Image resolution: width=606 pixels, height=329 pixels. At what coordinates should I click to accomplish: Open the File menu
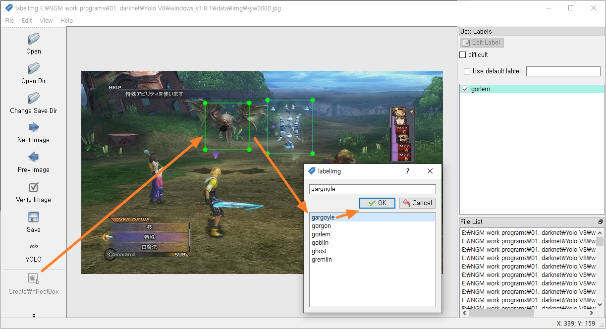point(9,21)
